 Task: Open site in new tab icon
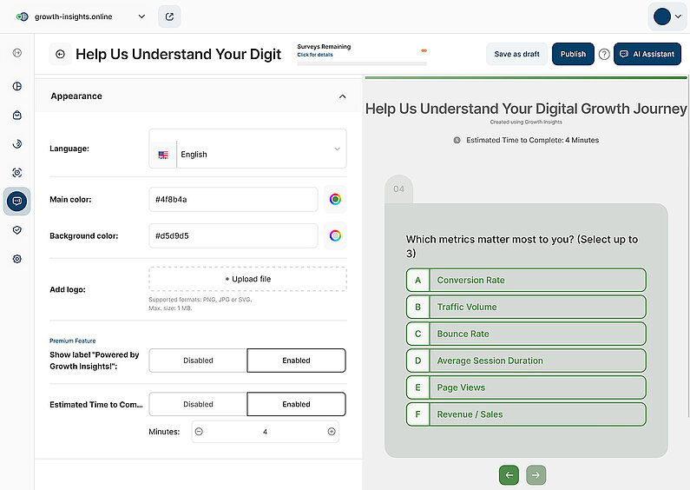pyautogui.click(x=169, y=17)
